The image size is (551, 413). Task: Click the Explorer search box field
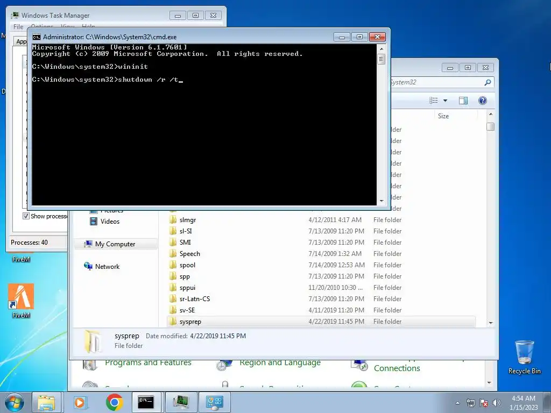[x=436, y=82]
